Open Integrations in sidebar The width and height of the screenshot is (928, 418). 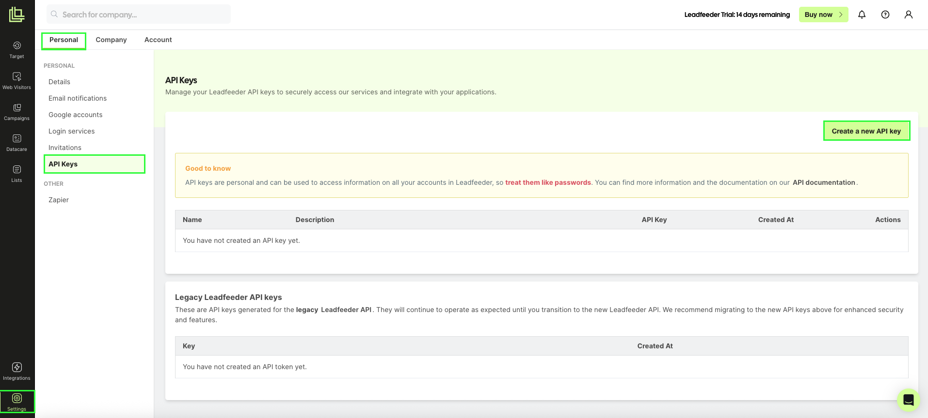(x=17, y=372)
